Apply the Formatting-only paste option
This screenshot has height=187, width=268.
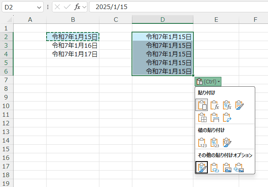pyautogui.click(x=202, y=167)
